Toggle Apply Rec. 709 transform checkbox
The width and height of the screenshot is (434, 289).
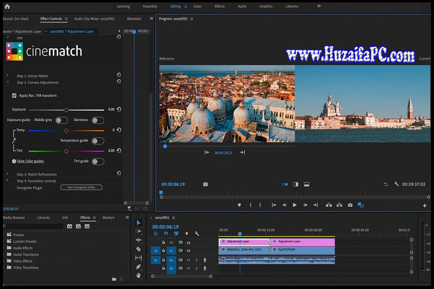coord(14,96)
